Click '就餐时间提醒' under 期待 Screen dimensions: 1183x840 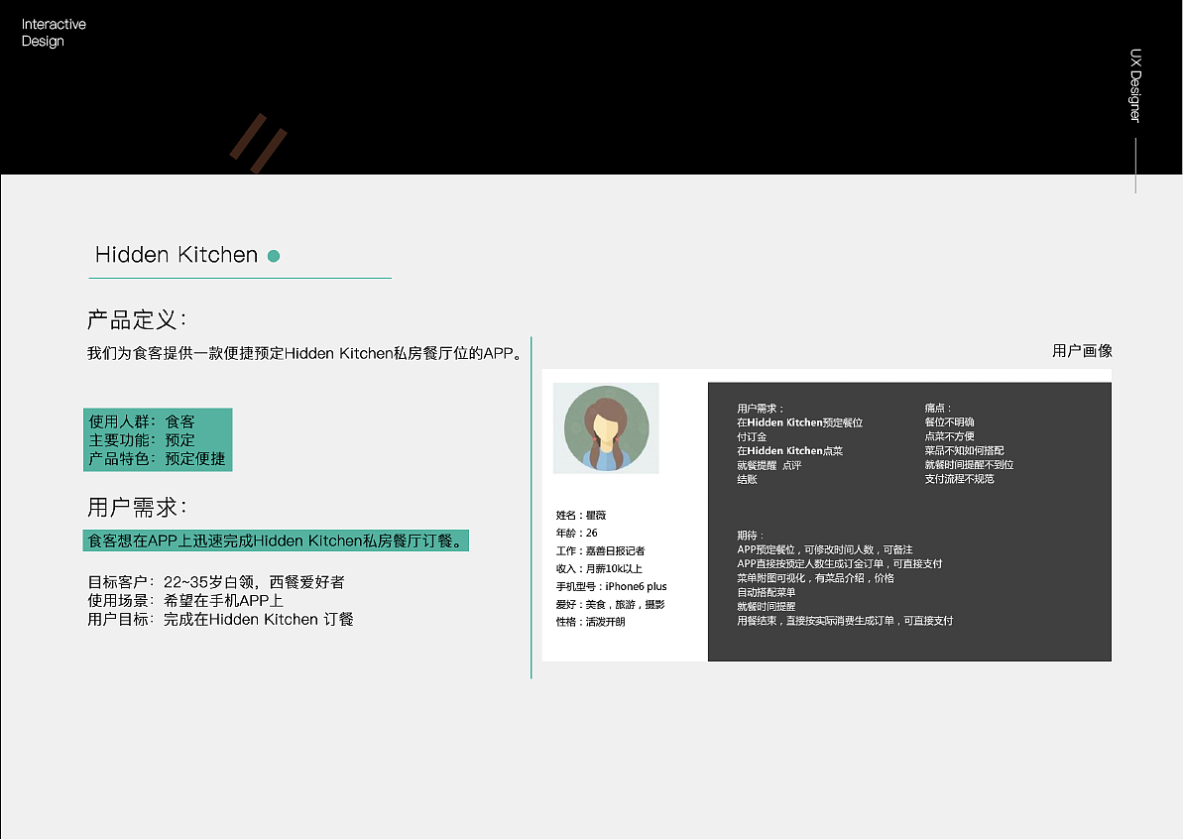tap(767, 606)
